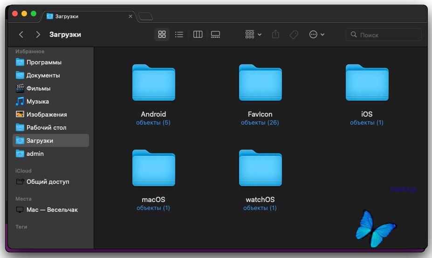The width and height of the screenshot is (432, 258).
Task: Click the Share toolbar icon
Action: click(x=275, y=34)
